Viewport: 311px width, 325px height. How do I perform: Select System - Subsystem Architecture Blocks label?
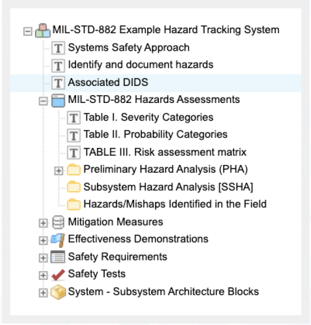tap(164, 292)
